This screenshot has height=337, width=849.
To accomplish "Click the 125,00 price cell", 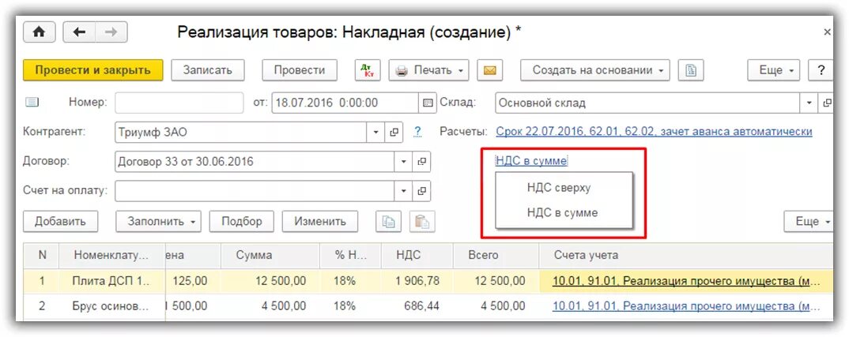I will coord(193,281).
